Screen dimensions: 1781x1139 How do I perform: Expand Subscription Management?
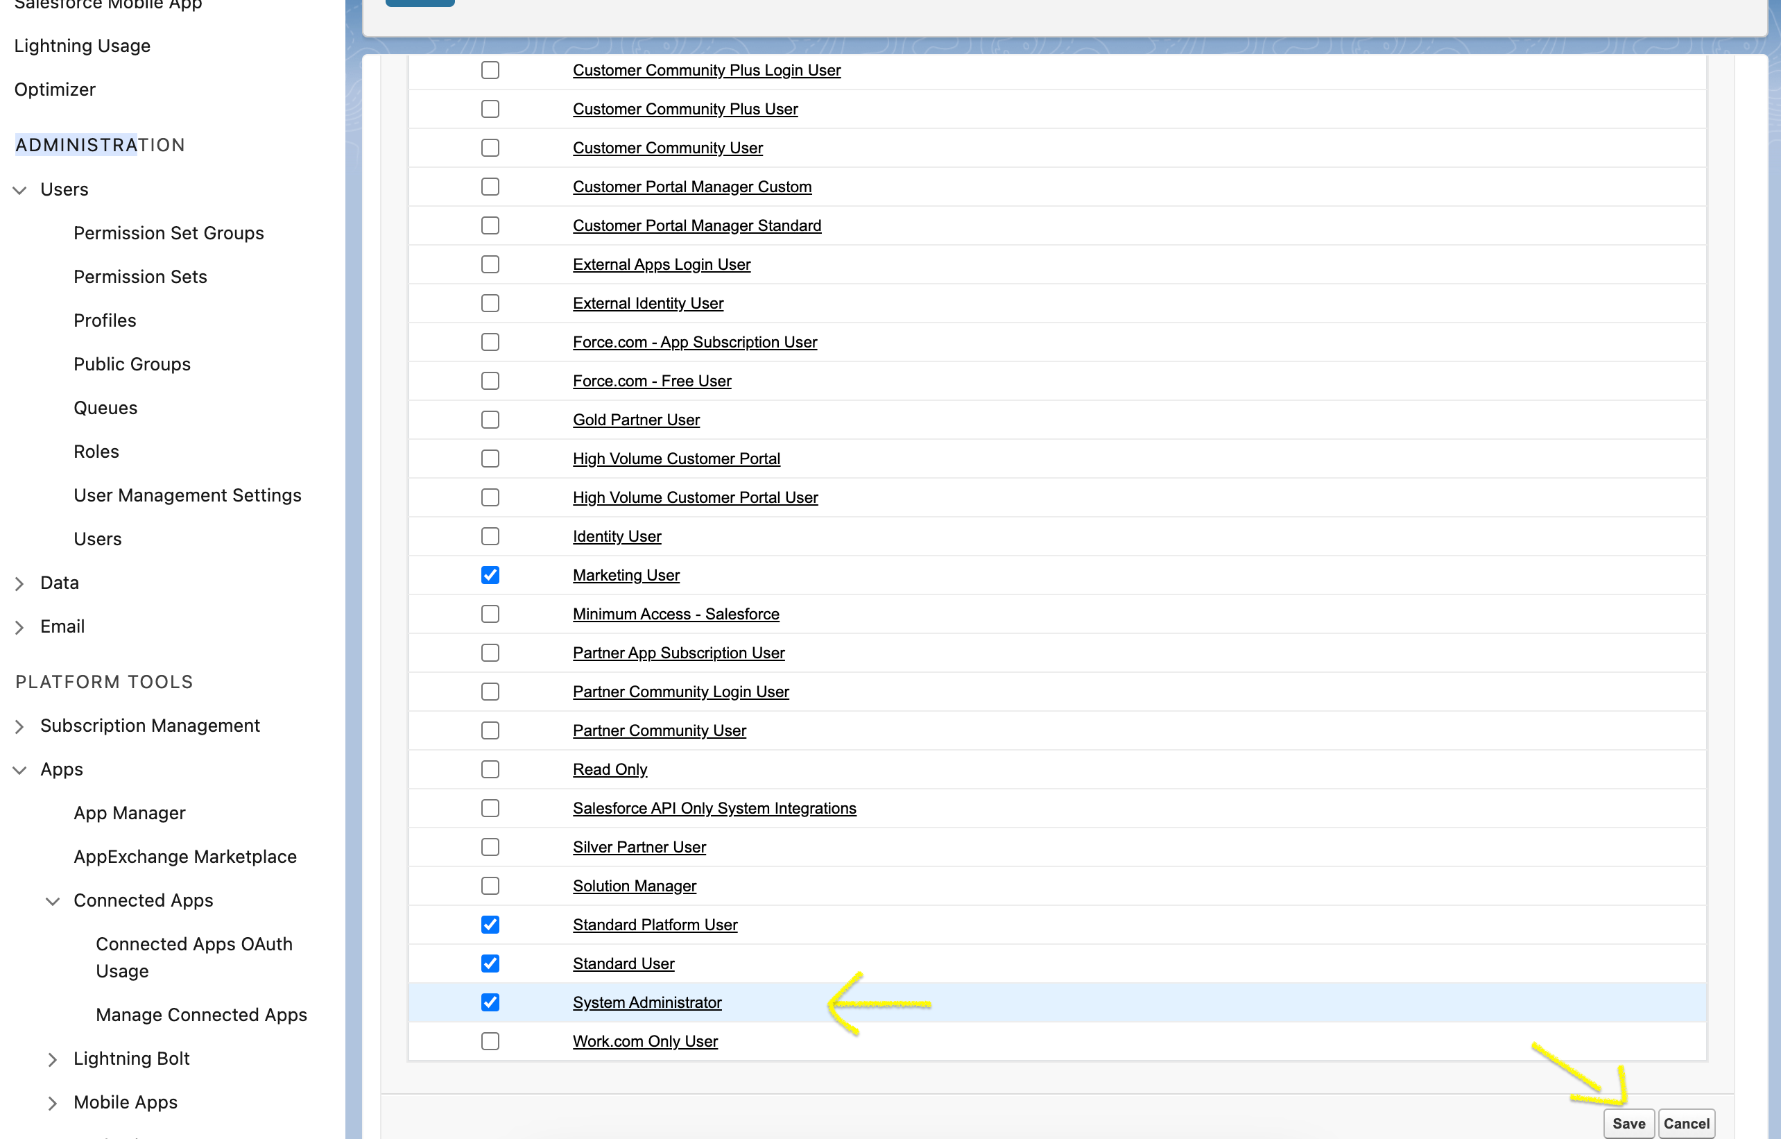(x=20, y=726)
